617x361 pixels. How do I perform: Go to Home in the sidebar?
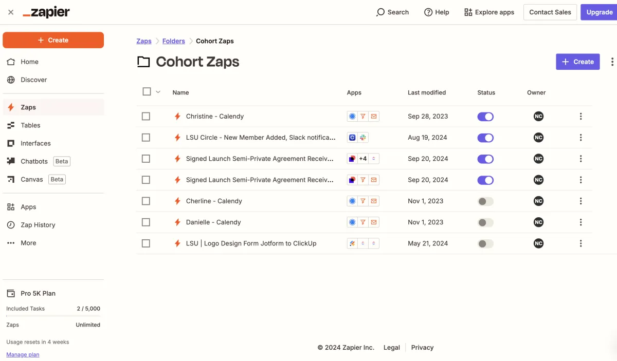(53, 62)
